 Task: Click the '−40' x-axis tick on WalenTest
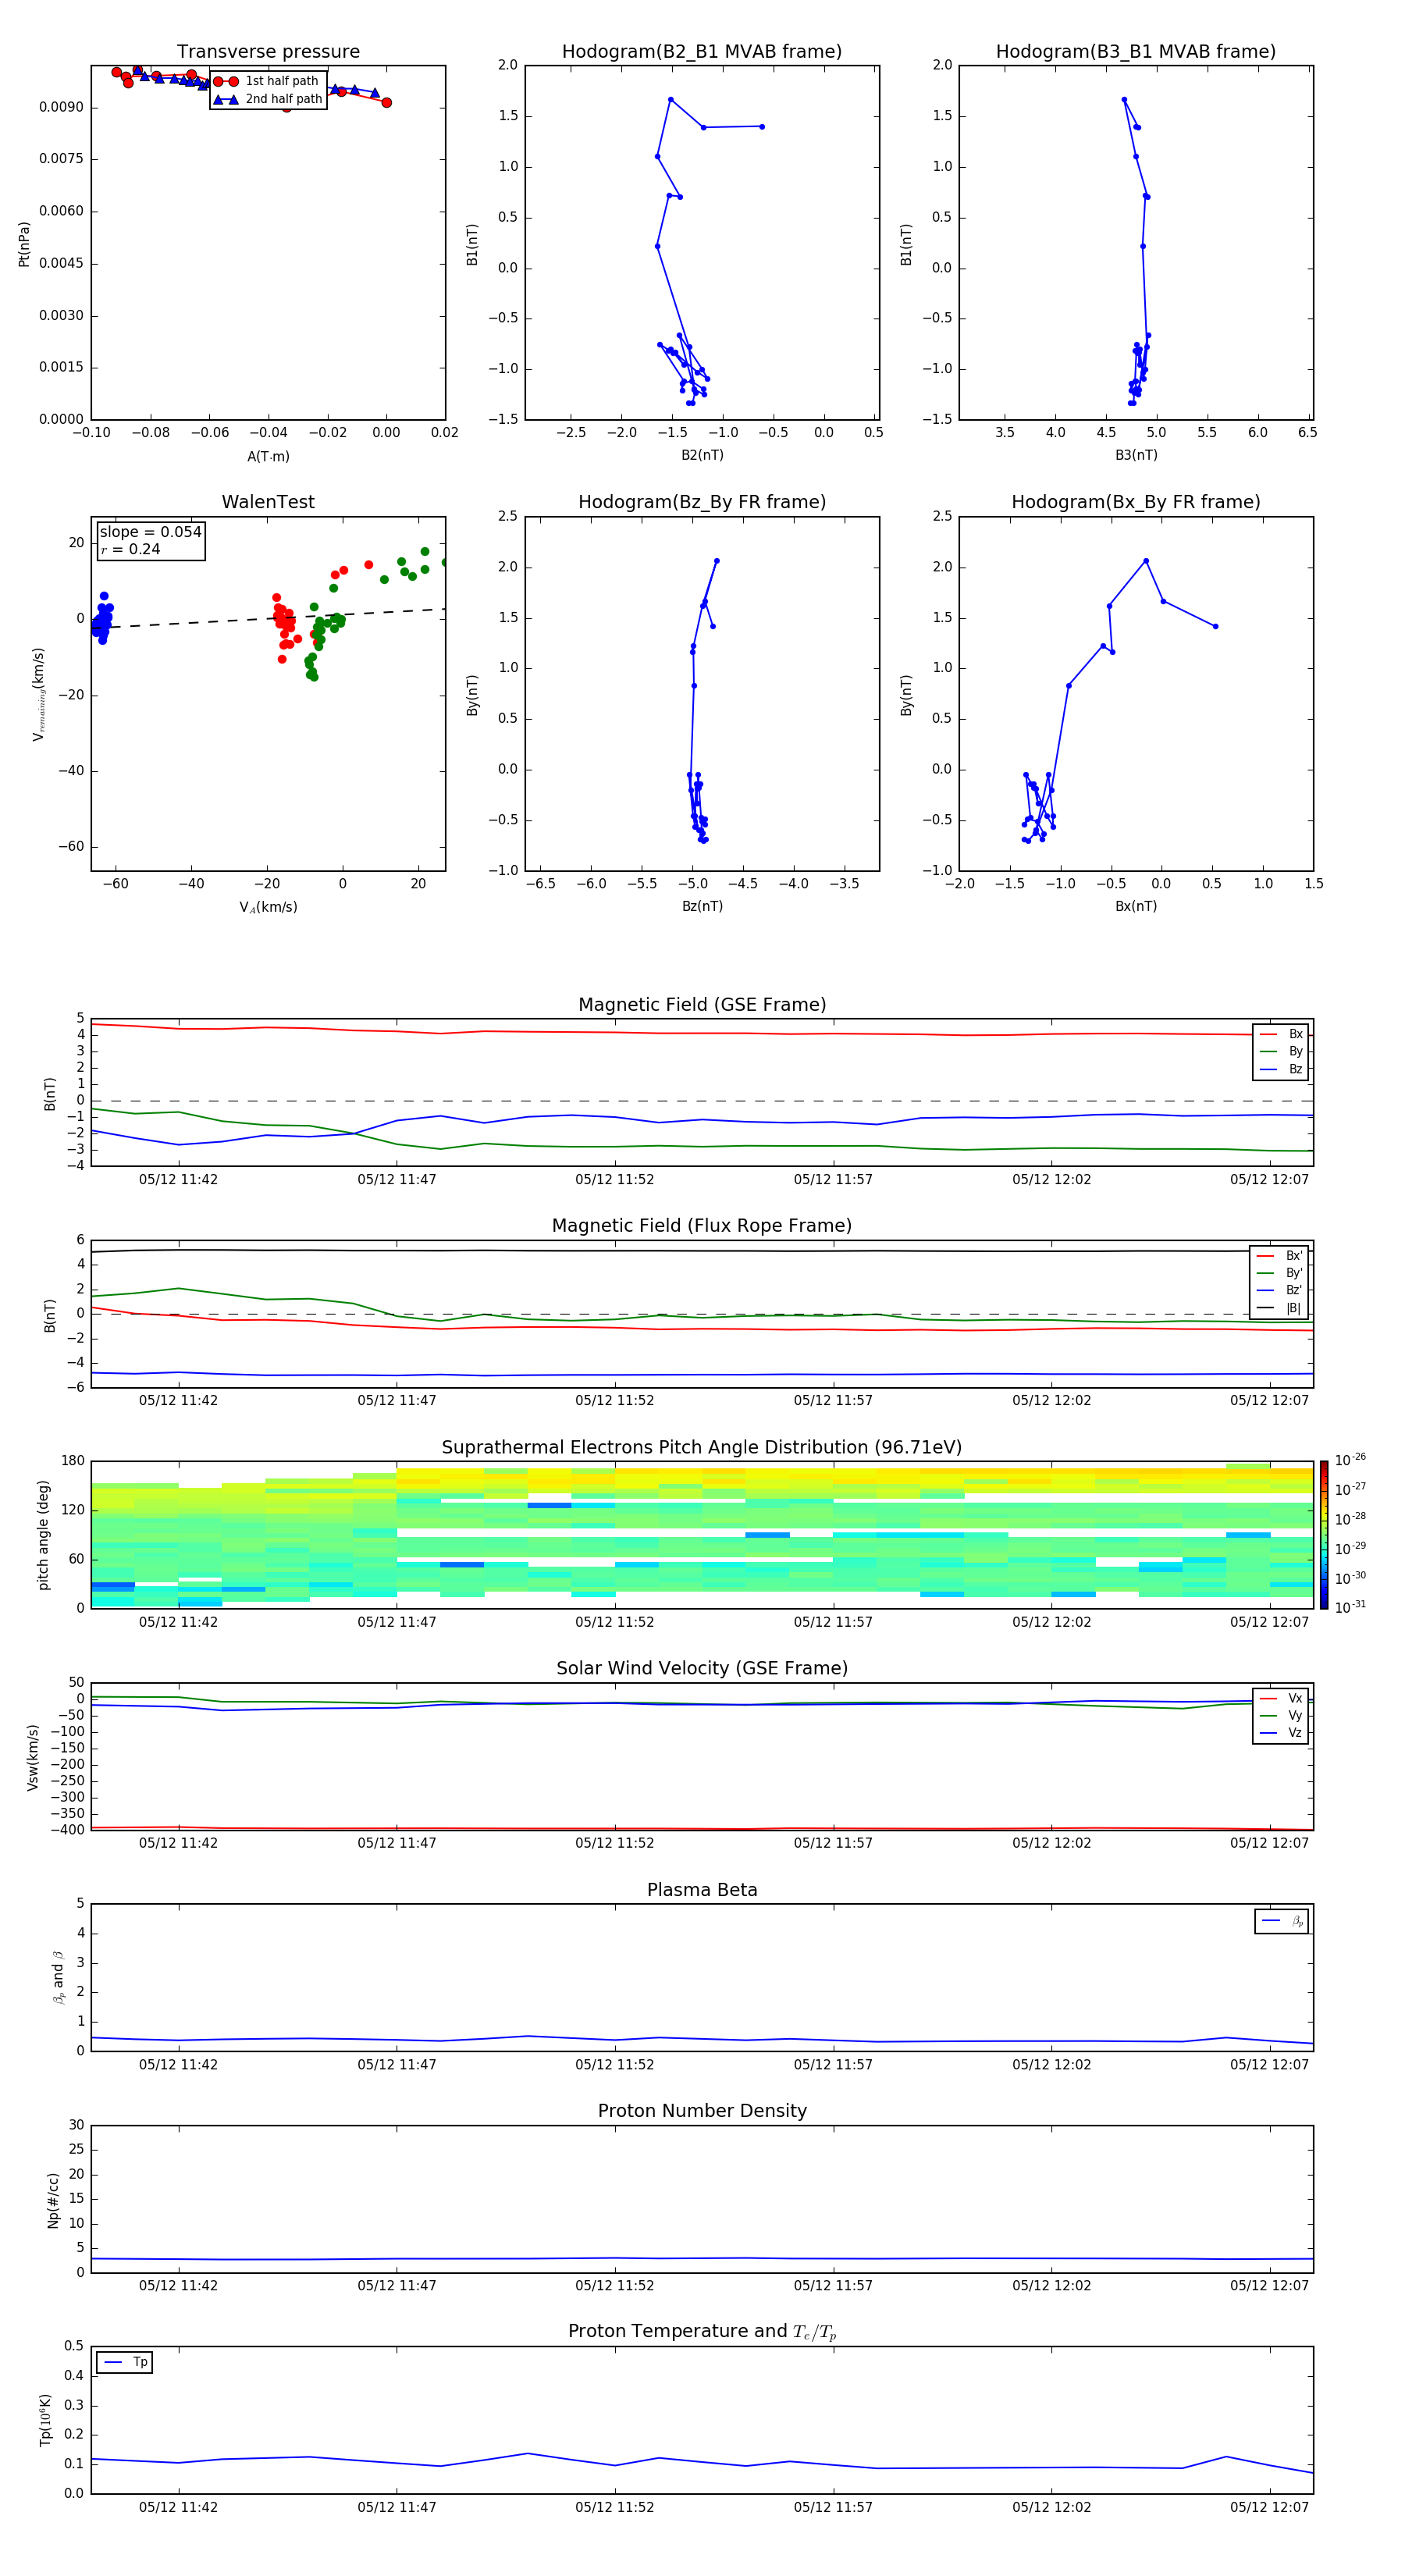[191, 884]
